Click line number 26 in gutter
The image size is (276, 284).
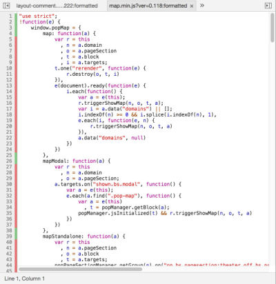(9, 161)
